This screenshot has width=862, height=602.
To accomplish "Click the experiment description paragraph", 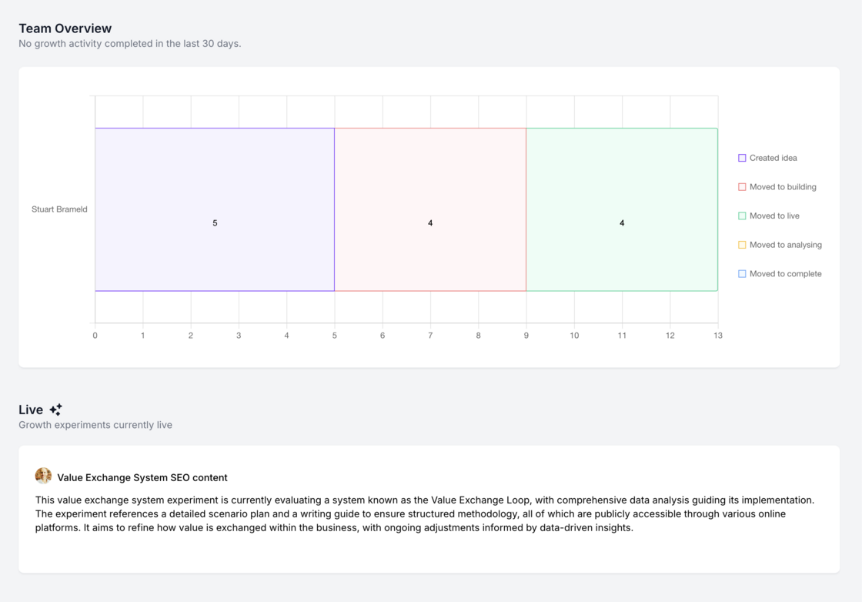I will tap(425, 514).
